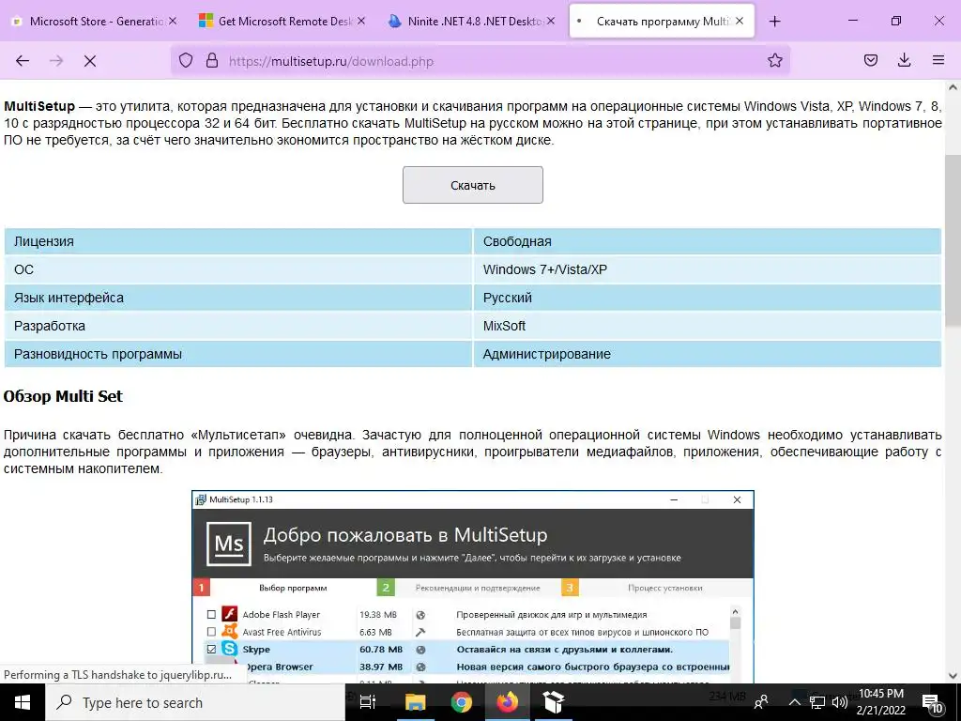View site security padlock info
The width and height of the screenshot is (961, 721).
tap(212, 61)
